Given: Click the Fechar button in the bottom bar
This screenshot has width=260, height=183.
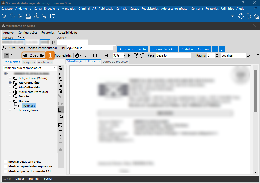Looking at the screenshot, I should [48, 179].
